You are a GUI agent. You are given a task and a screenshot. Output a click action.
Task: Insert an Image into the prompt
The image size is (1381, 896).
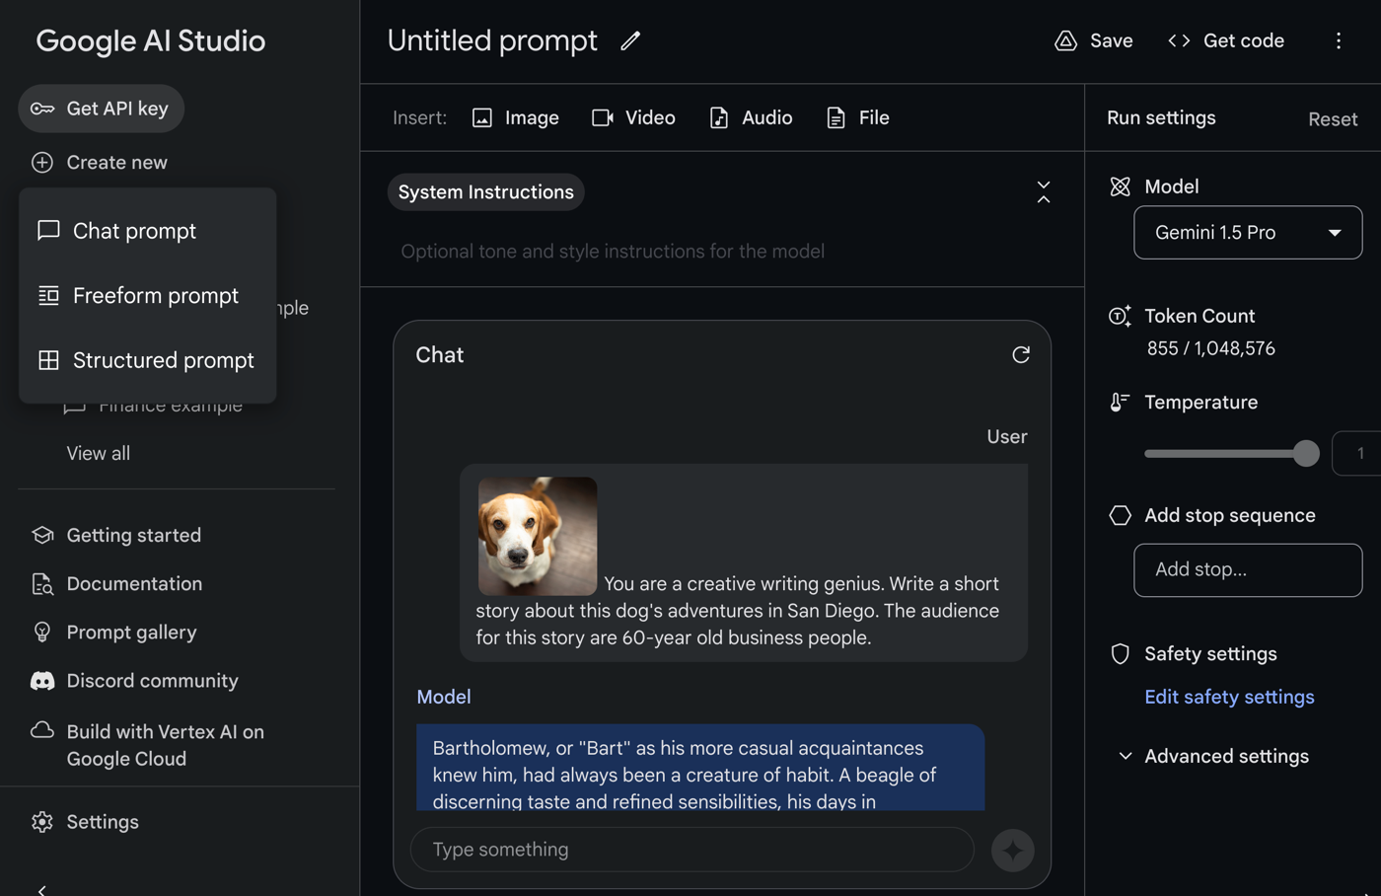coord(516,118)
